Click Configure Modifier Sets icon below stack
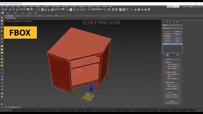 click(x=178, y=55)
